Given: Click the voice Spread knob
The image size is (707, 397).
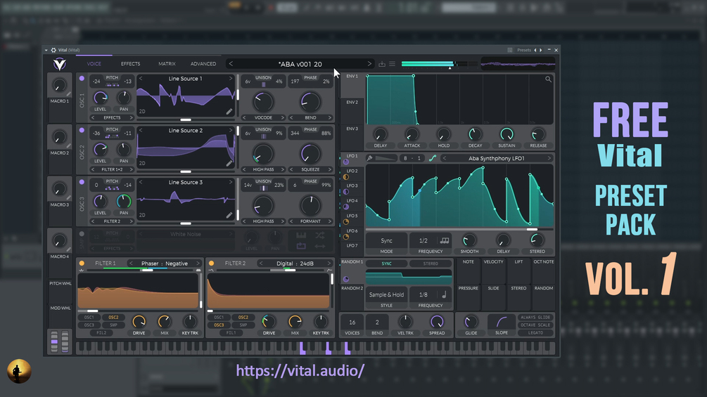Looking at the screenshot, I should coord(436,321).
